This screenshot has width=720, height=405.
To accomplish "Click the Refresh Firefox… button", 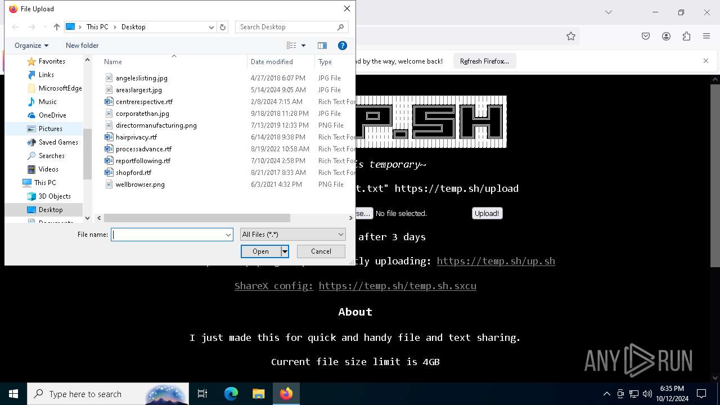I will (x=484, y=61).
